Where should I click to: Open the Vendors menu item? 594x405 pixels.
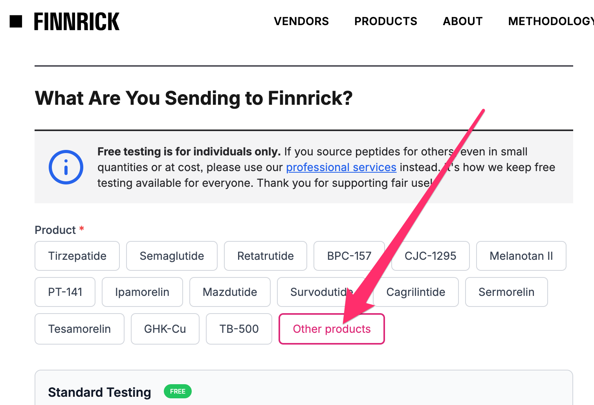pos(301,21)
